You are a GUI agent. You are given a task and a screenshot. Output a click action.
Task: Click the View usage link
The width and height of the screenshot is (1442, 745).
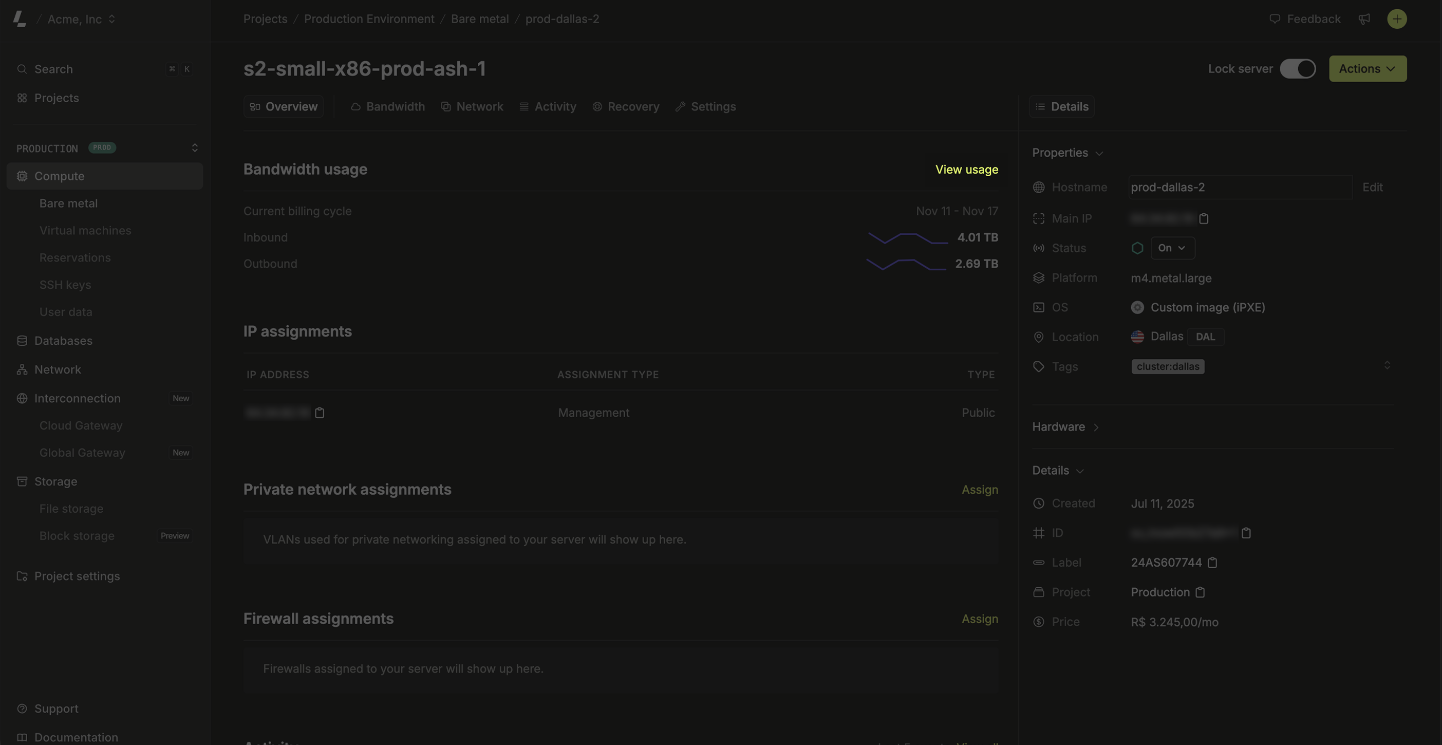point(966,170)
